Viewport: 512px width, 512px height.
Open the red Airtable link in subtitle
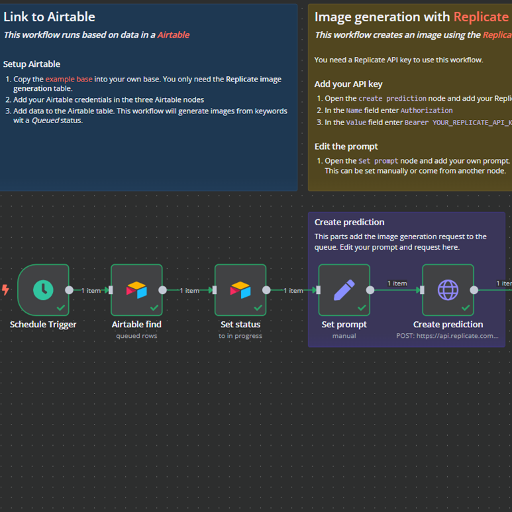[x=174, y=34]
